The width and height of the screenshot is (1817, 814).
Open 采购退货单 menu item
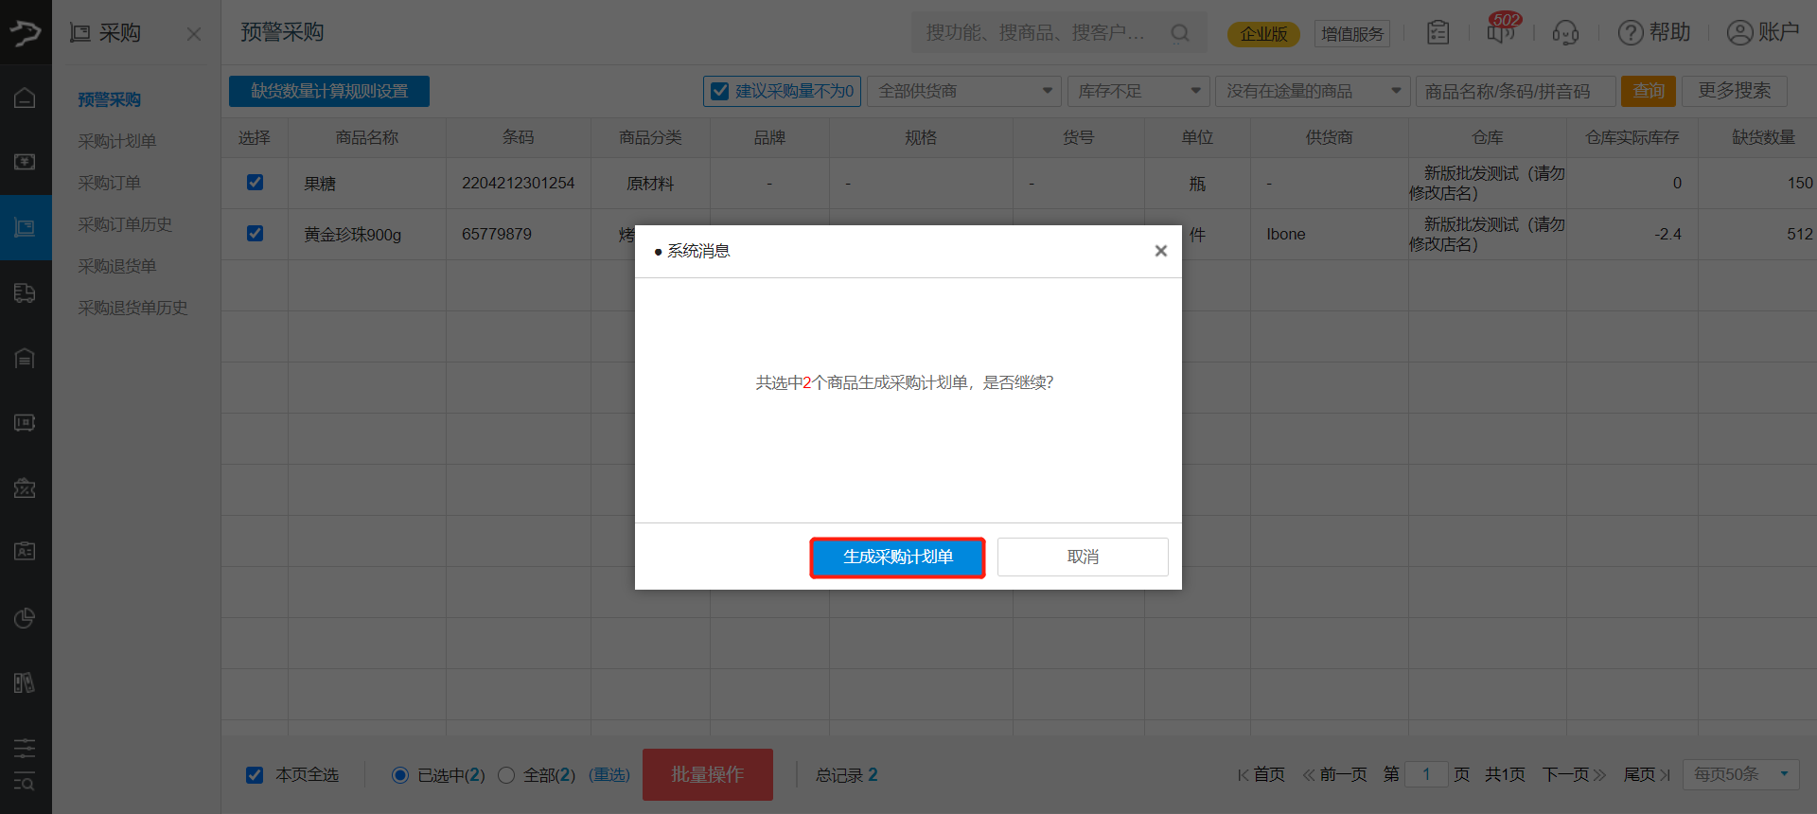click(x=116, y=266)
